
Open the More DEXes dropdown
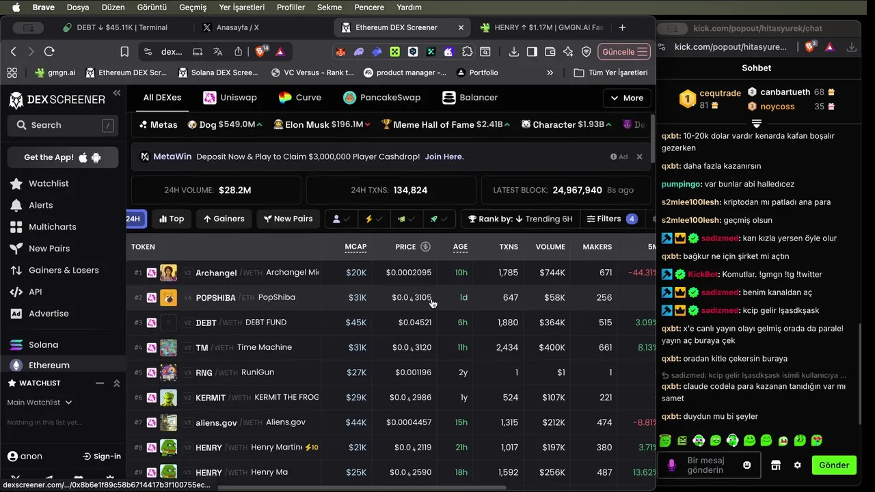pos(626,98)
